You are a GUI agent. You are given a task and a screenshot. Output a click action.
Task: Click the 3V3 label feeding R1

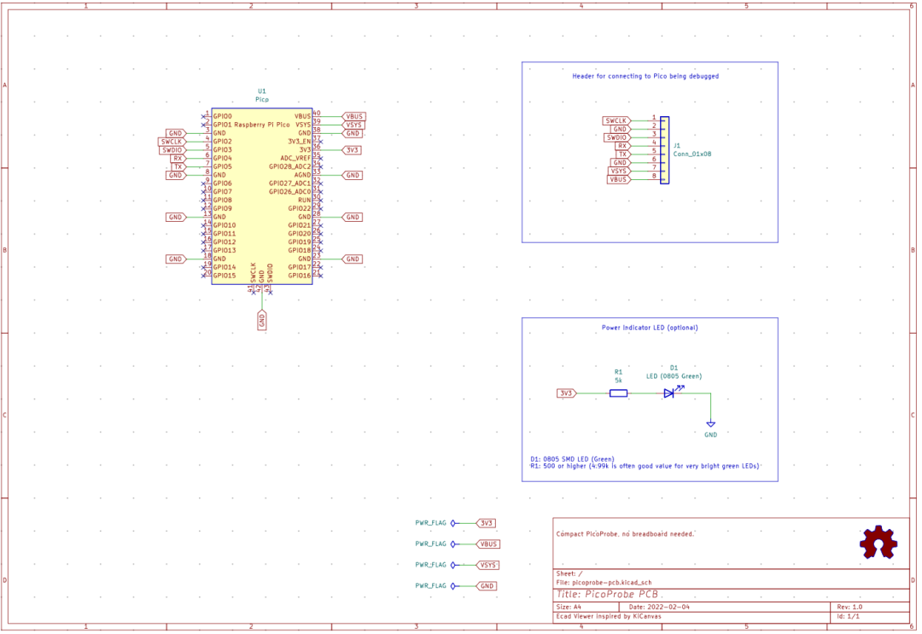566,393
